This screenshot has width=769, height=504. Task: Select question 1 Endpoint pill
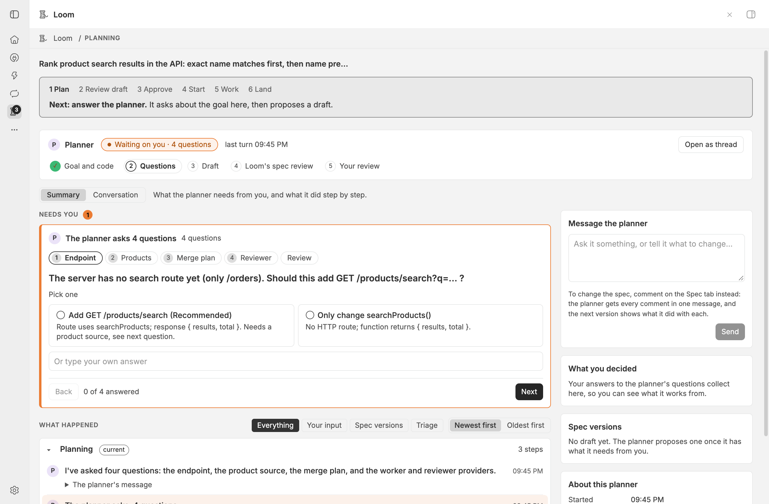pyautogui.click(x=76, y=258)
